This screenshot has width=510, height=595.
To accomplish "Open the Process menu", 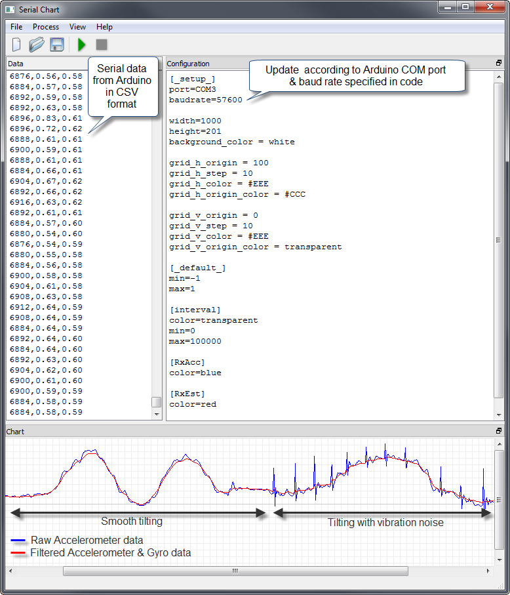I will click(46, 27).
